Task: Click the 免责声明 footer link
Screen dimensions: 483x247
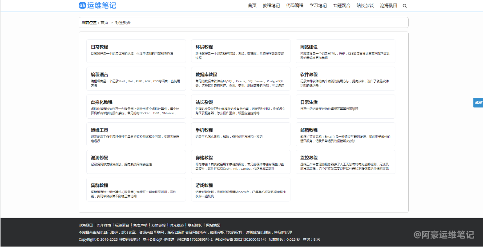Action: [x=140, y=225]
